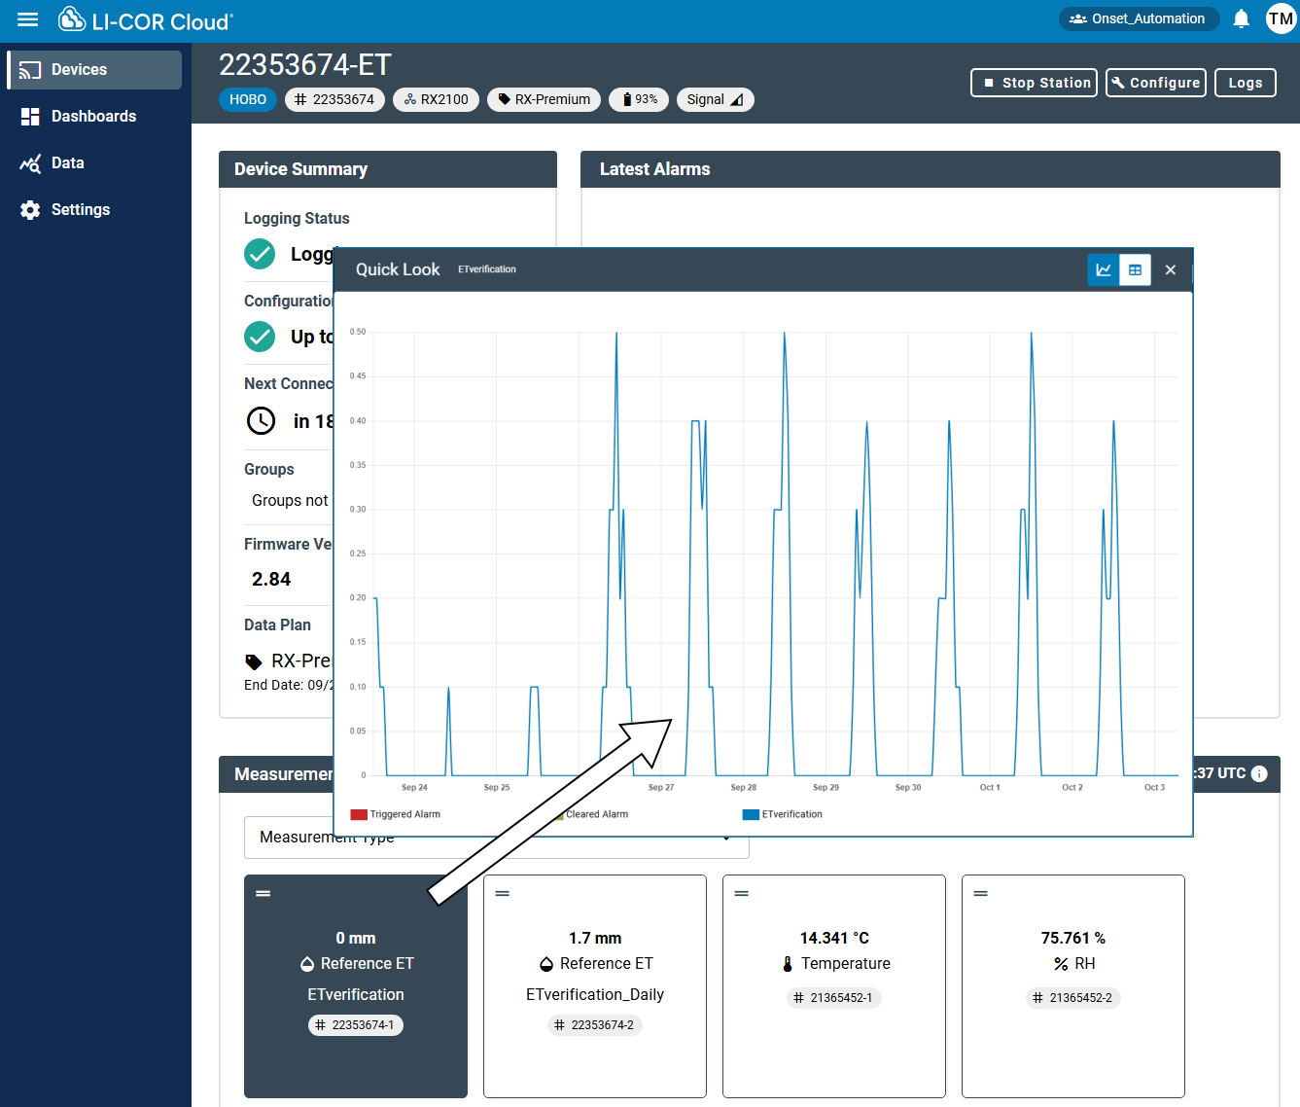Select the ETverification_Daily measurement card
This screenshot has width=1300, height=1107.
point(595,985)
